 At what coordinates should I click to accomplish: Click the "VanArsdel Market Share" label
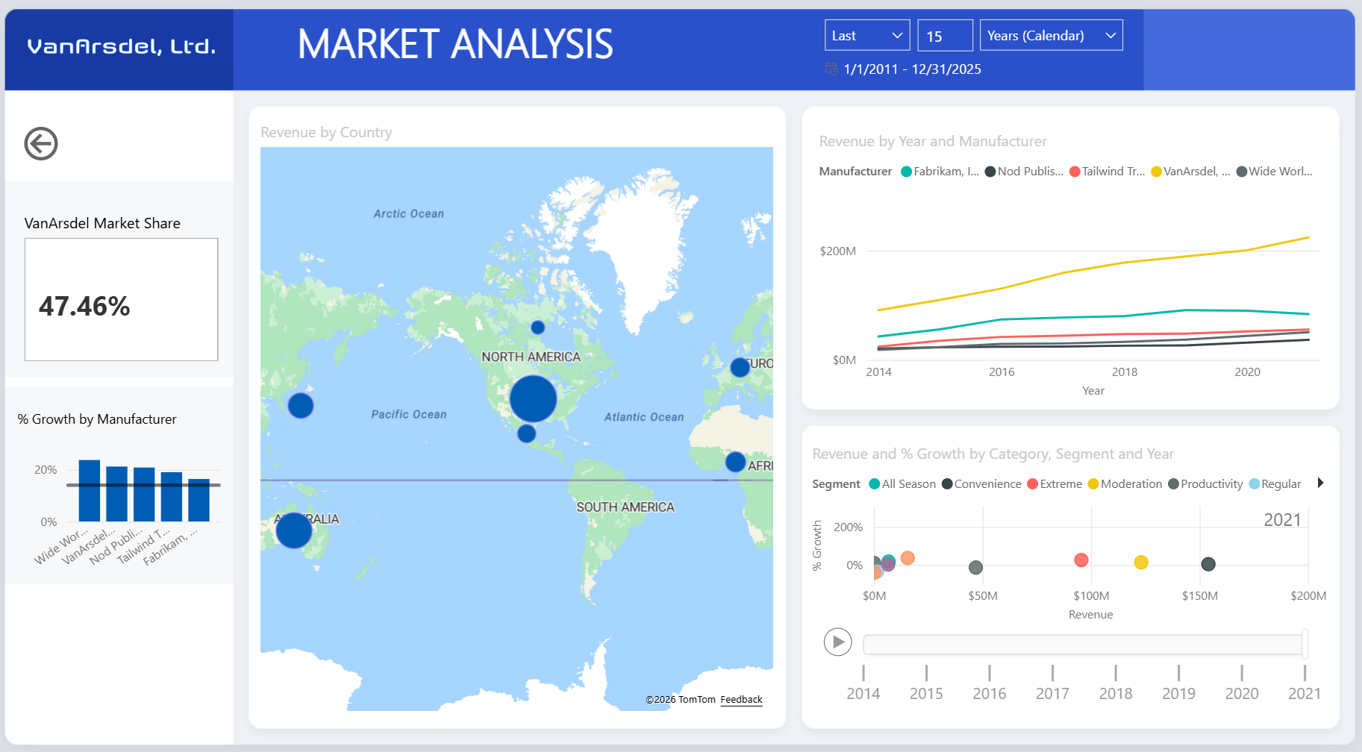coord(102,223)
